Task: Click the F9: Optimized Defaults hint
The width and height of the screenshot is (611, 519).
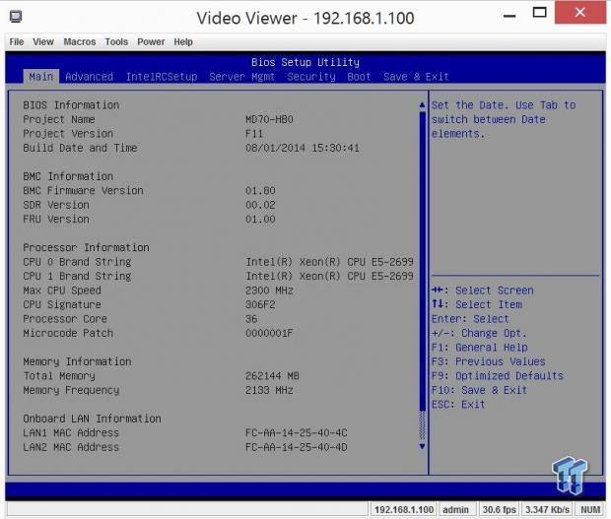Action: click(498, 376)
